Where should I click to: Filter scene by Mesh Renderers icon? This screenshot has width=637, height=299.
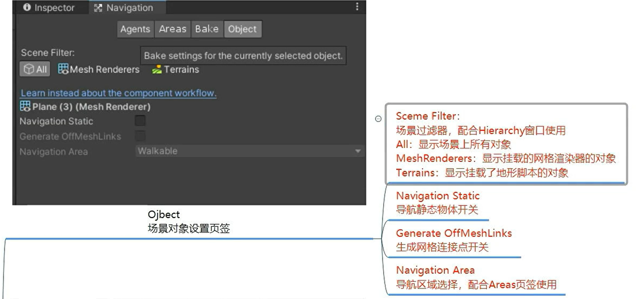click(63, 69)
